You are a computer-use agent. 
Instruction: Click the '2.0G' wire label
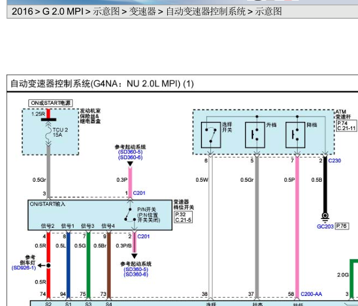(x=343, y=275)
